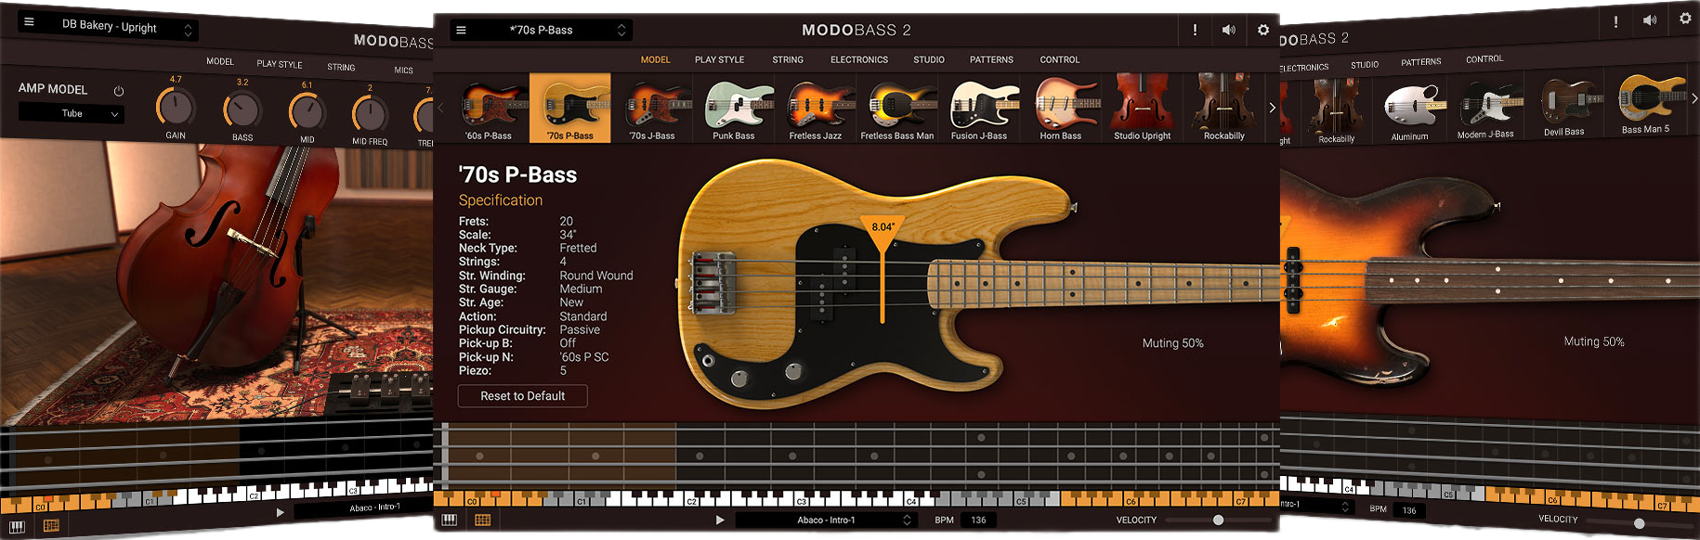The image size is (1700, 540).
Task: Open the PLAY STYLE tab in center window
Action: point(719,59)
